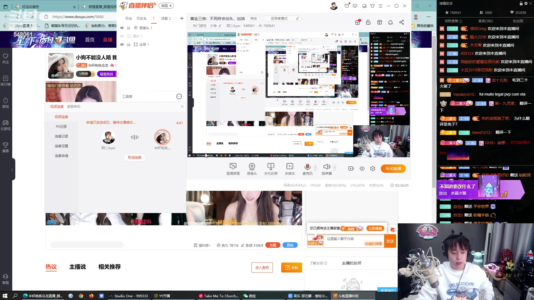Open the gift box icon with red badge
This screenshot has height=300, width=534.
click(x=358, y=22)
